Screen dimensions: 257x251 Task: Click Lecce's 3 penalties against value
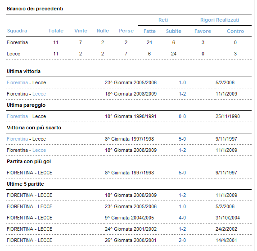235,54
